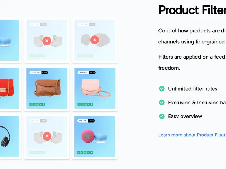Click the 499 DKK price tag
The width and height of the screenshot is (226, 169).
[83, 72]
